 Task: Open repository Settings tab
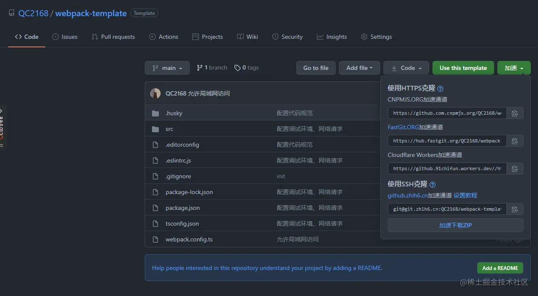376,37
